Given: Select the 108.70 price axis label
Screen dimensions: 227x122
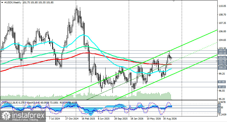Looking at the screenshot, I should point(222,14).
